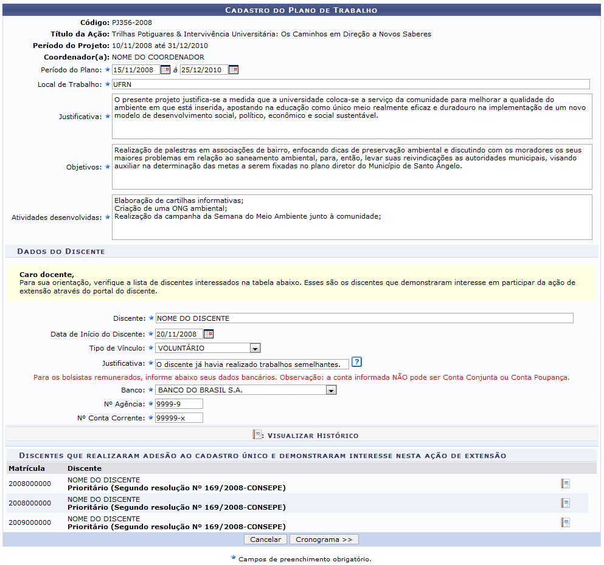Viewport: 604px width, 565px height.
Task: Expand the Tipo de Vínculo dropdown
Action: point(255,349)
